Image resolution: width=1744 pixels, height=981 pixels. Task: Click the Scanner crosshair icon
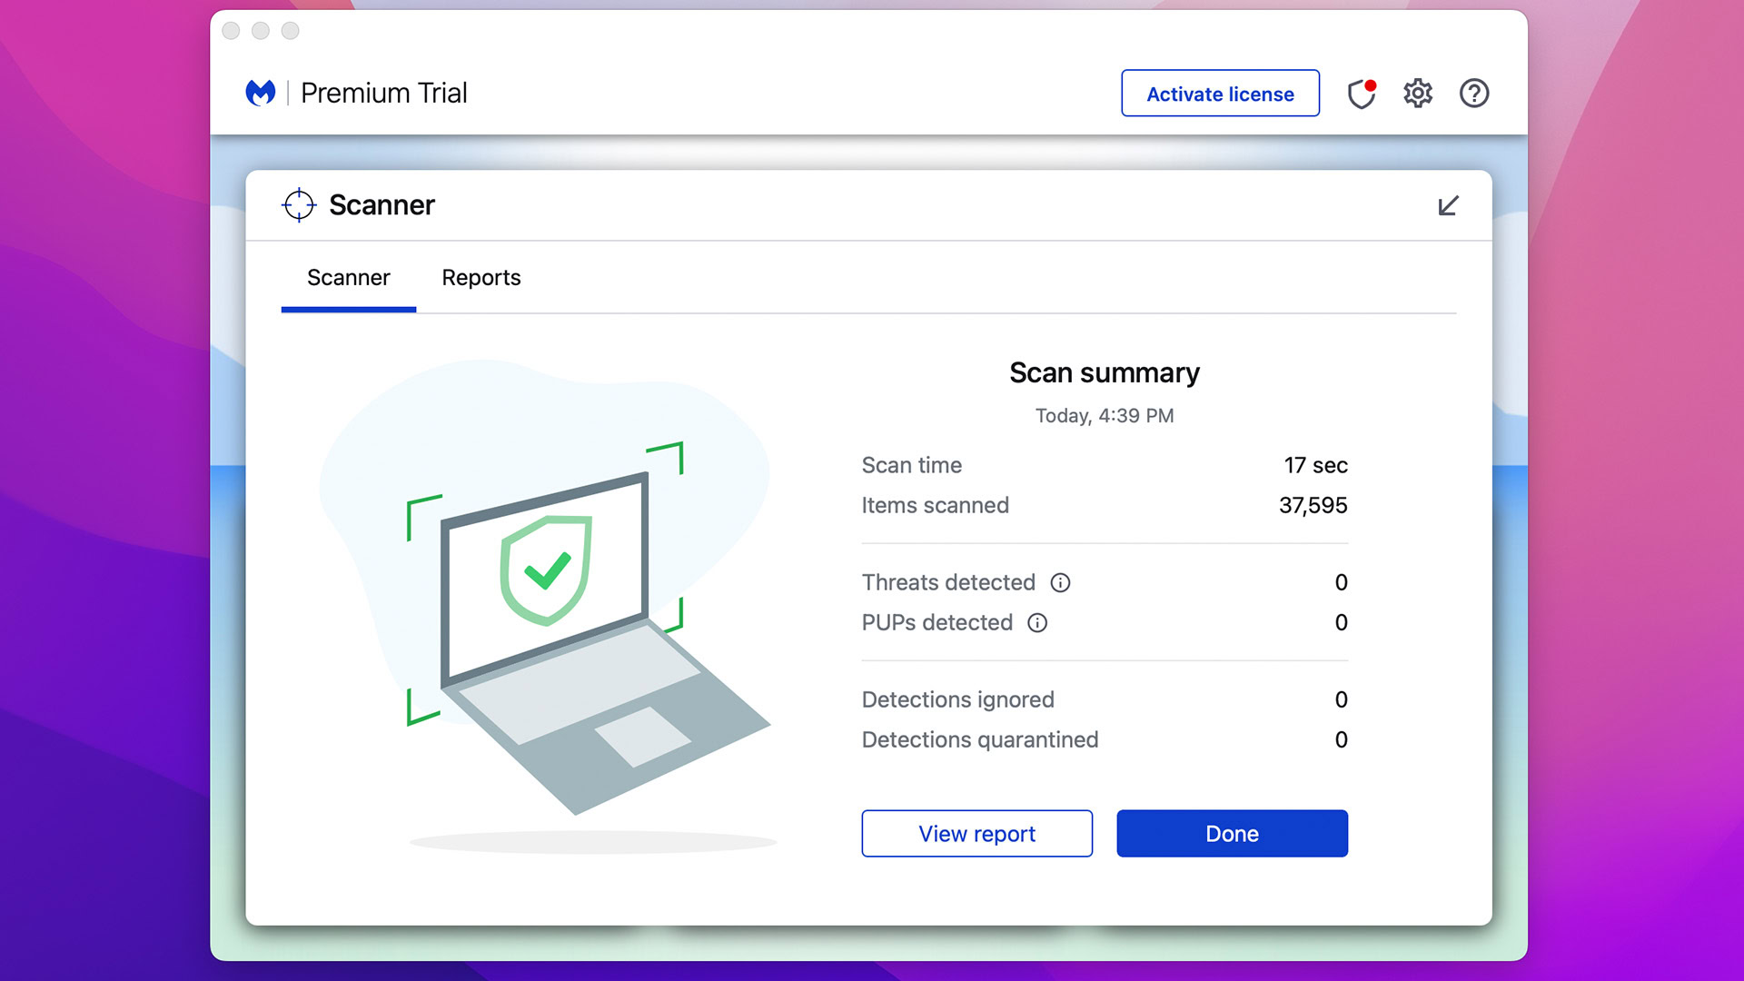299,205
